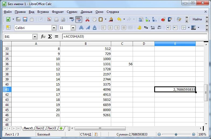211x139 pixels.
Task: Sort descending Z to A
Action: point(154,19)
